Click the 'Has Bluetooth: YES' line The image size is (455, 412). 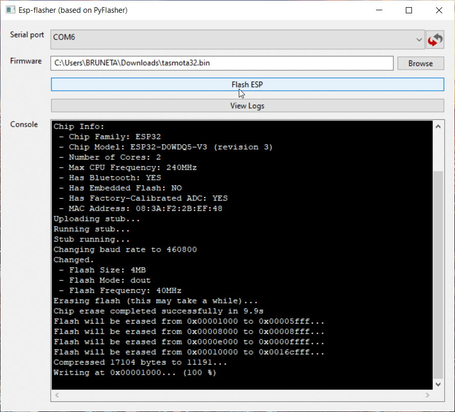coord(110,178)
